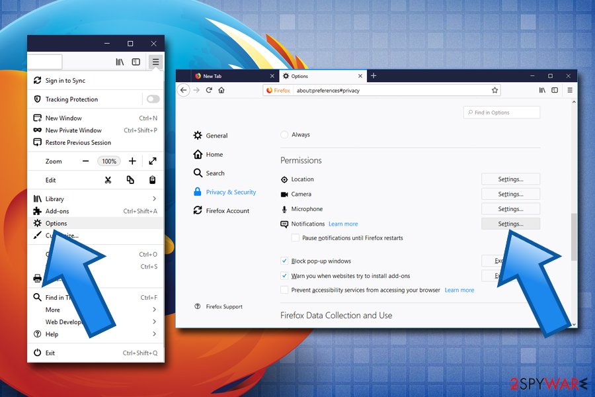Open Library icon in Options window toolbar
This screenshot has height=397, width=595.
point(542,90)
